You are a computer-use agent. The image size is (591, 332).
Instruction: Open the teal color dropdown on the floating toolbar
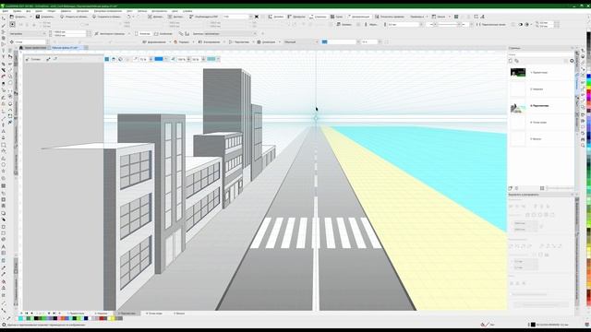[218, 59]
